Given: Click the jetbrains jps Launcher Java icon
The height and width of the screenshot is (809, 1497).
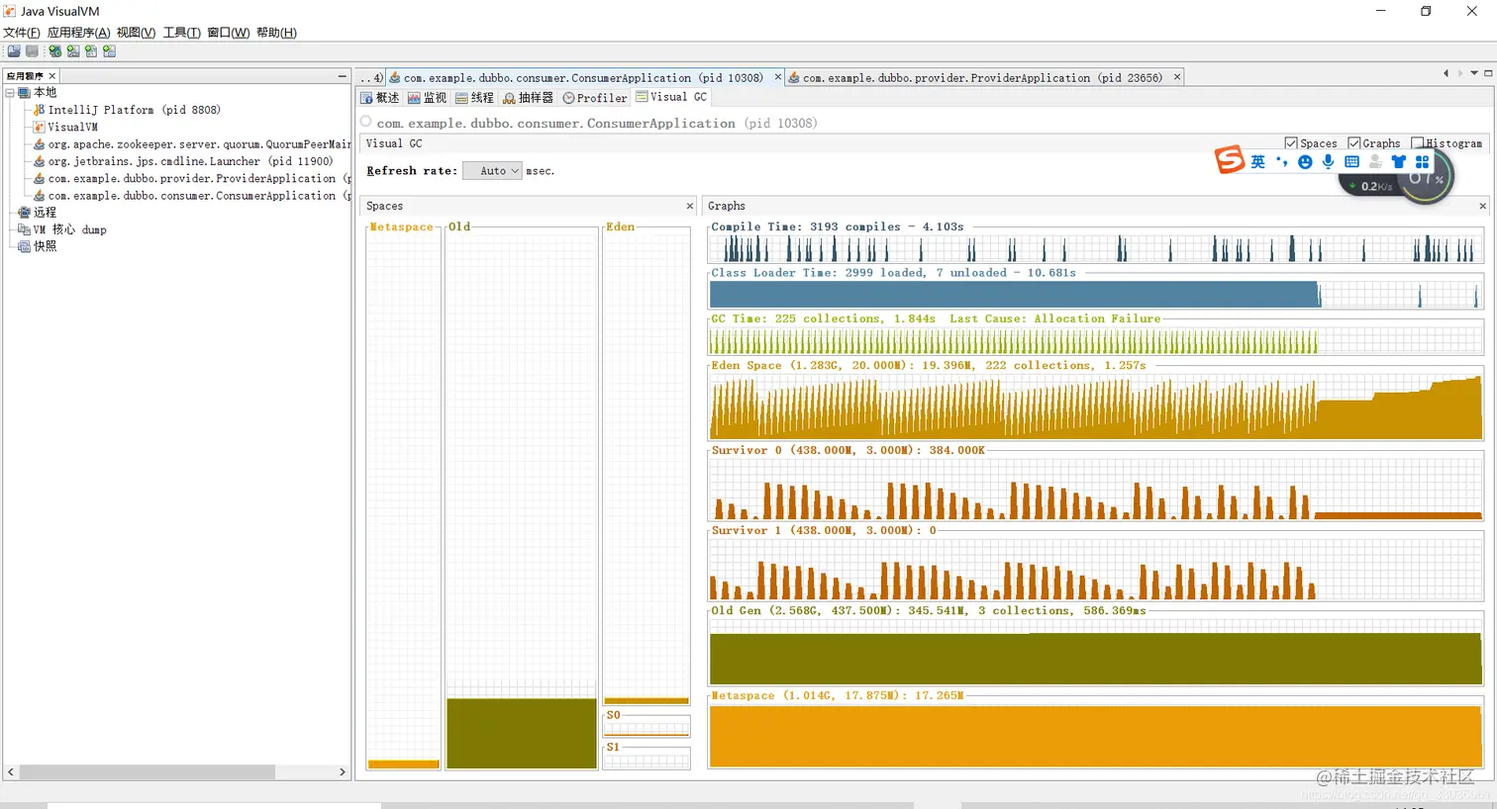Looking at the screenshot, I should point(40,161).
